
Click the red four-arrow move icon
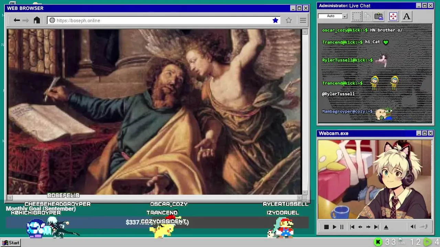coord(393,16)
